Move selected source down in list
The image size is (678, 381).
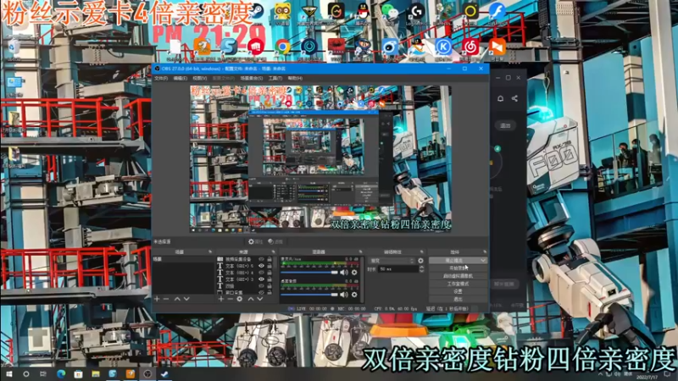click(260, 299)
